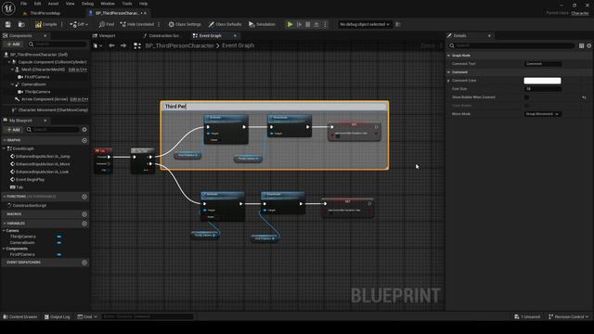The width and height of the screenshot is (594, 334).
Task: Add event dispatcher with plus icon
Action: point(84,263)
